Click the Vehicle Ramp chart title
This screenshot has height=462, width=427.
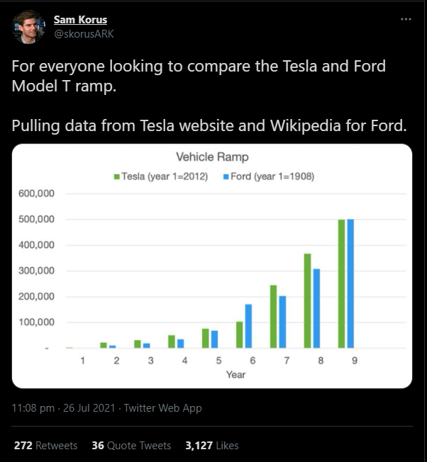[212, 157]
